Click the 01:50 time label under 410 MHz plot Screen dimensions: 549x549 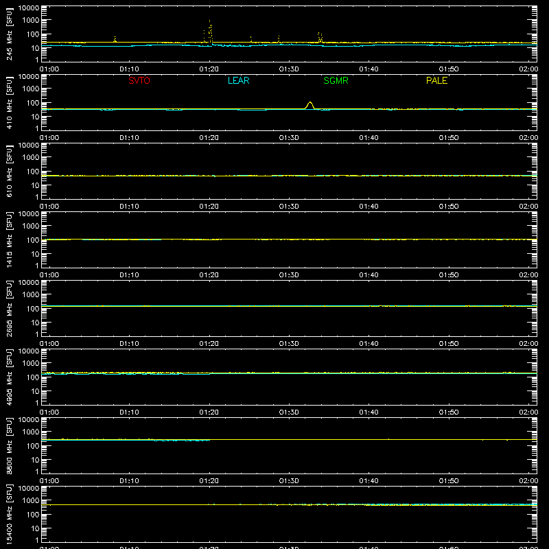(x=449, y=138)
